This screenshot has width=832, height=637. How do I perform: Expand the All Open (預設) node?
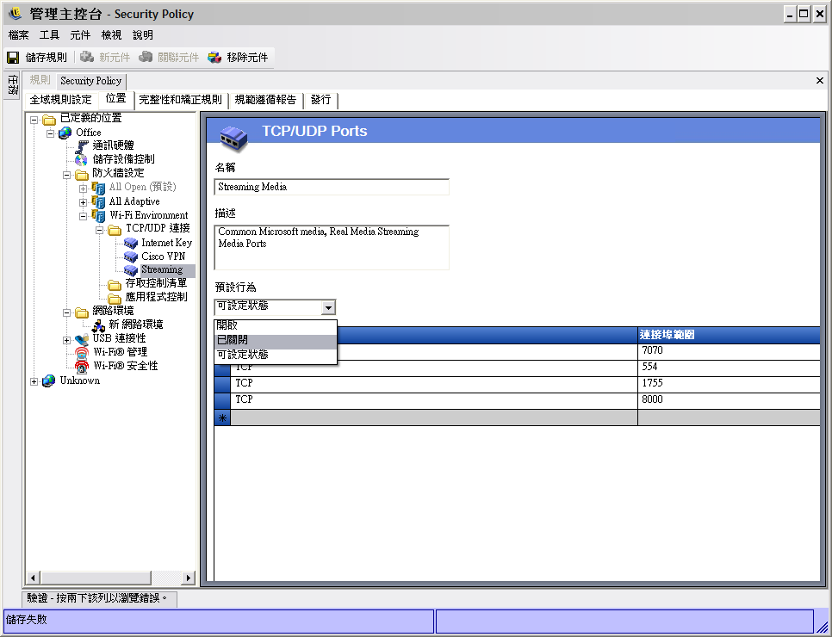coord(84,189)
